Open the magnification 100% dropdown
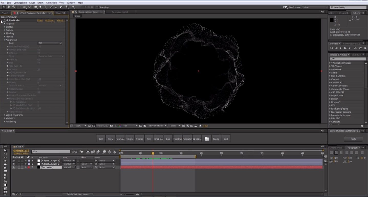Image resolution: width=368 pixels, height=197 pixels. [x=81, y=126]
